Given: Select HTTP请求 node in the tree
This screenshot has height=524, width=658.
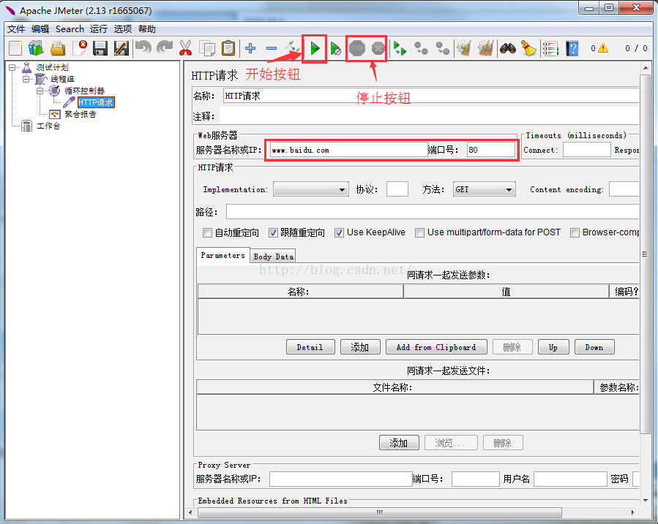Looking at the screenshot, I should pyautogui.click(x=96, y=102).
